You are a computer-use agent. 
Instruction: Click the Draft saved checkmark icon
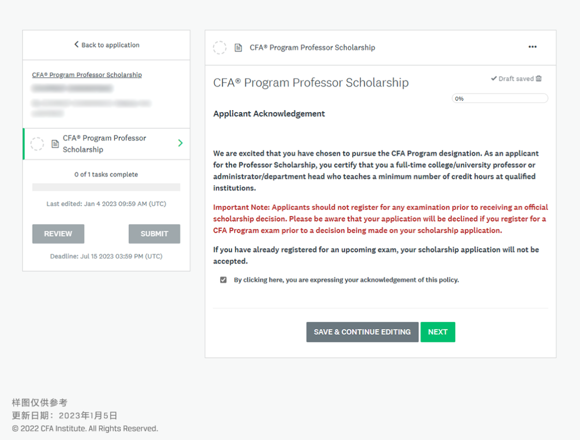pyautogui.click(x=494, y=78)
